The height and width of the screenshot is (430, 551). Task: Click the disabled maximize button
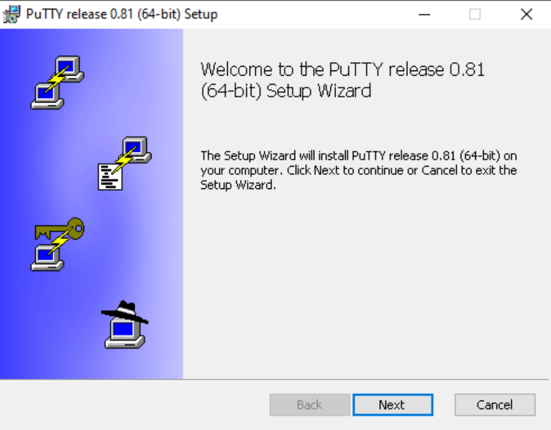475,14
